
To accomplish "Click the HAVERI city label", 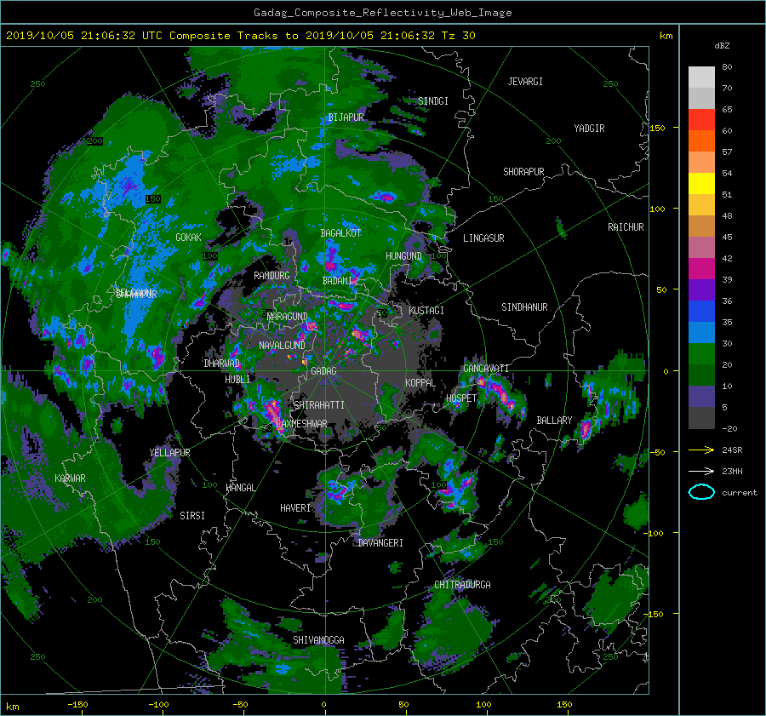I will [x=295, y=508].
